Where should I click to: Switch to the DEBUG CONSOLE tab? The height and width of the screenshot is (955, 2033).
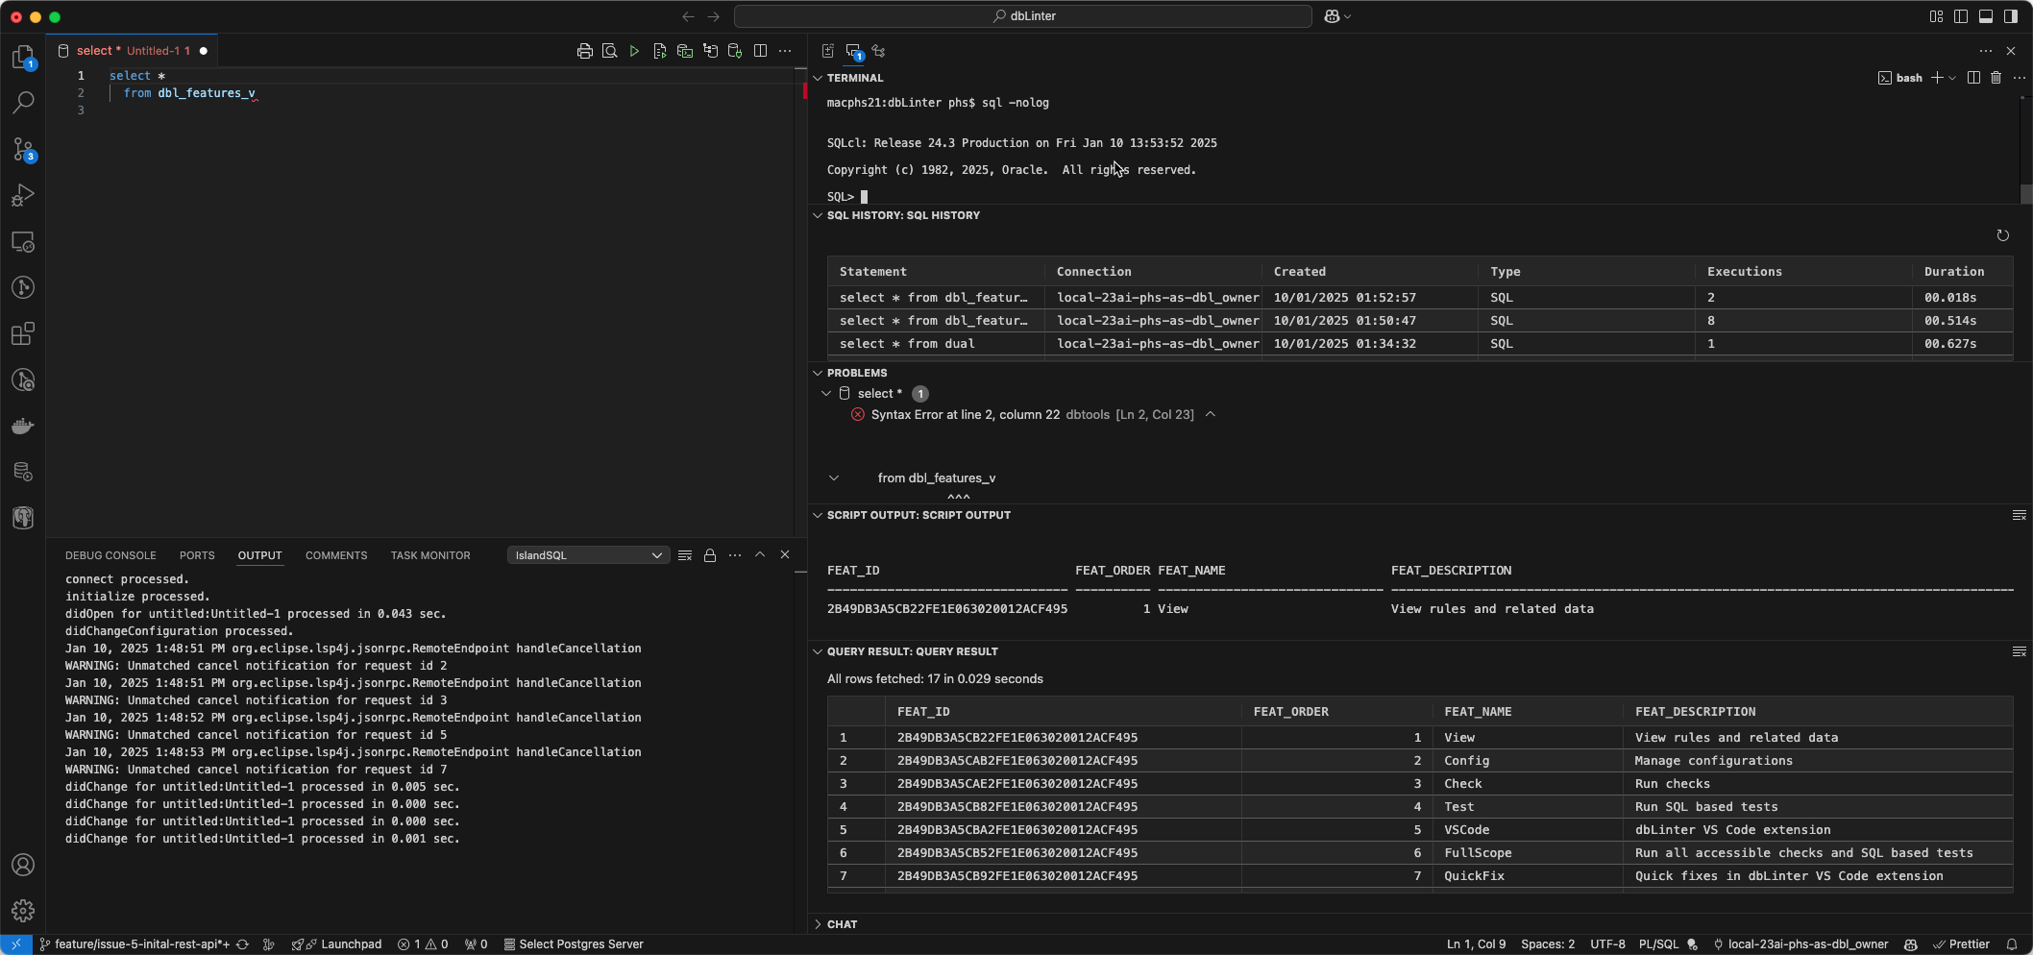110,555
